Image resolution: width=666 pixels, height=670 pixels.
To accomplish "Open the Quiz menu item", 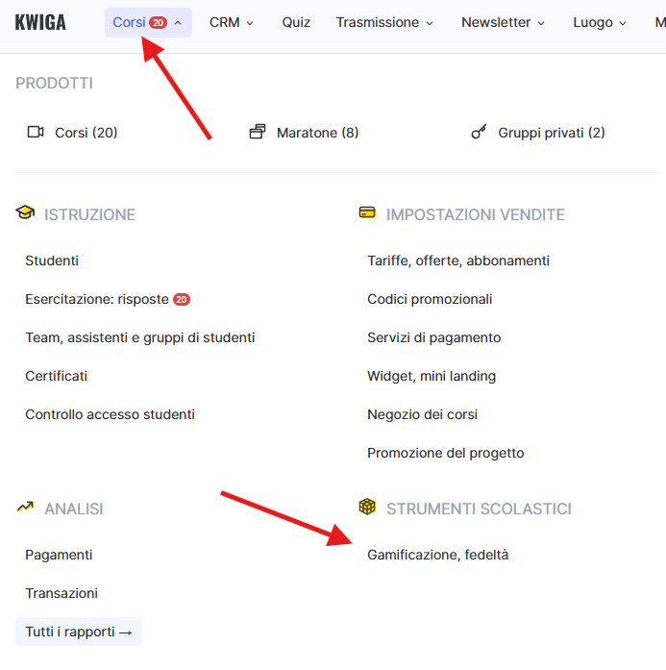I will pyautogui.click(x=296, y=22).
